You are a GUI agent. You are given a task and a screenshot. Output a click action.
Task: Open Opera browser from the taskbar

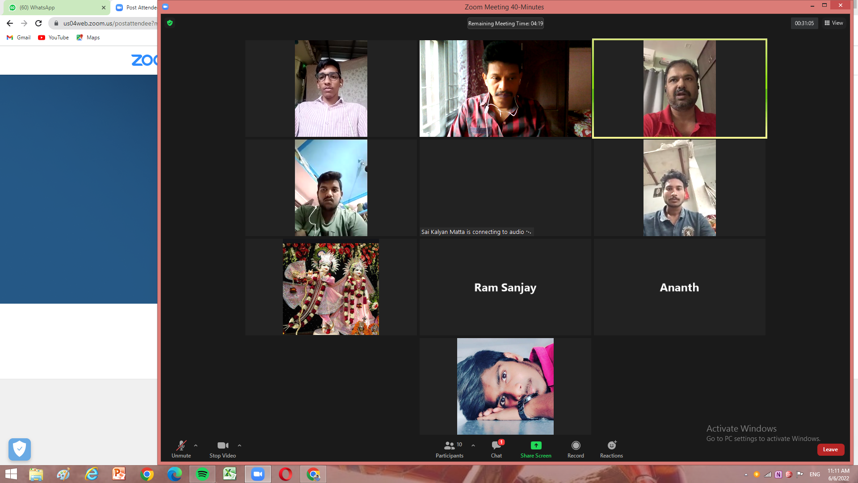(285, 474)
